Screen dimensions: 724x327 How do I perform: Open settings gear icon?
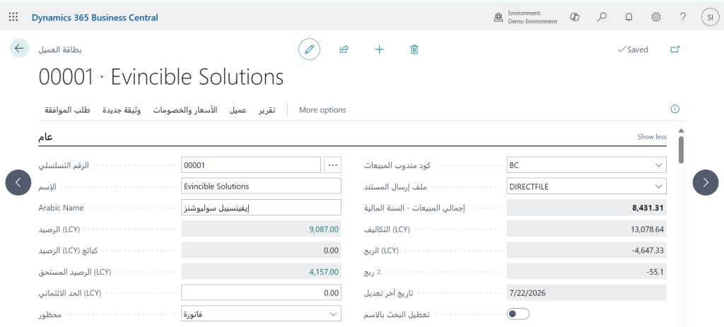pyautogui.click(x=656, y=18)
